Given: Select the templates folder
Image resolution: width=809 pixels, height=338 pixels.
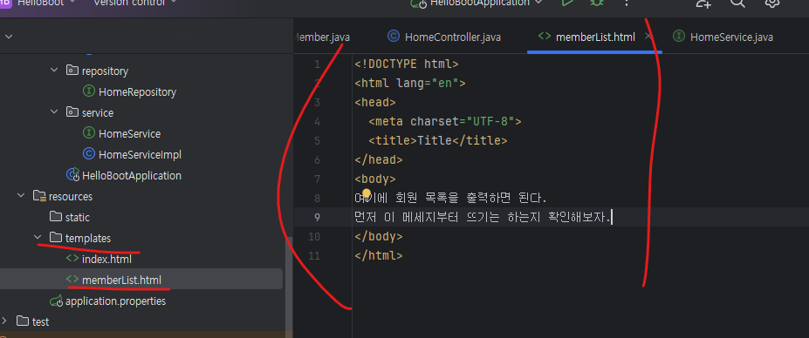Looking at the screenshot, I should click(x=88, y=238).
